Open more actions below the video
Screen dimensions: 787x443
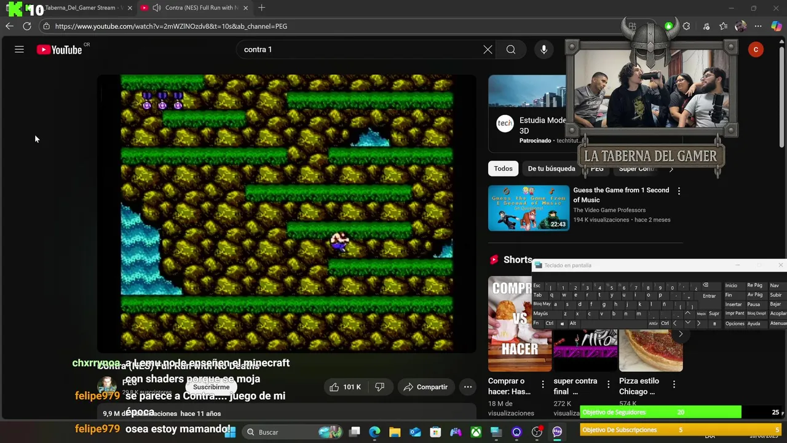pyautogui.click(x=467, y=387)
